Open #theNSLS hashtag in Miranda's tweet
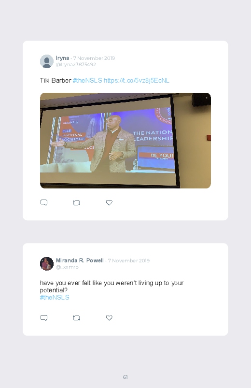This screenshot has height=388, width=251. tap(55, 298)
